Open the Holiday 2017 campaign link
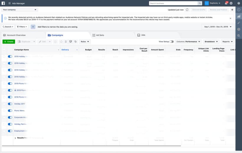The height and width of the screenshot is (153, 242). pyautogui.click(x=19, y=104)
